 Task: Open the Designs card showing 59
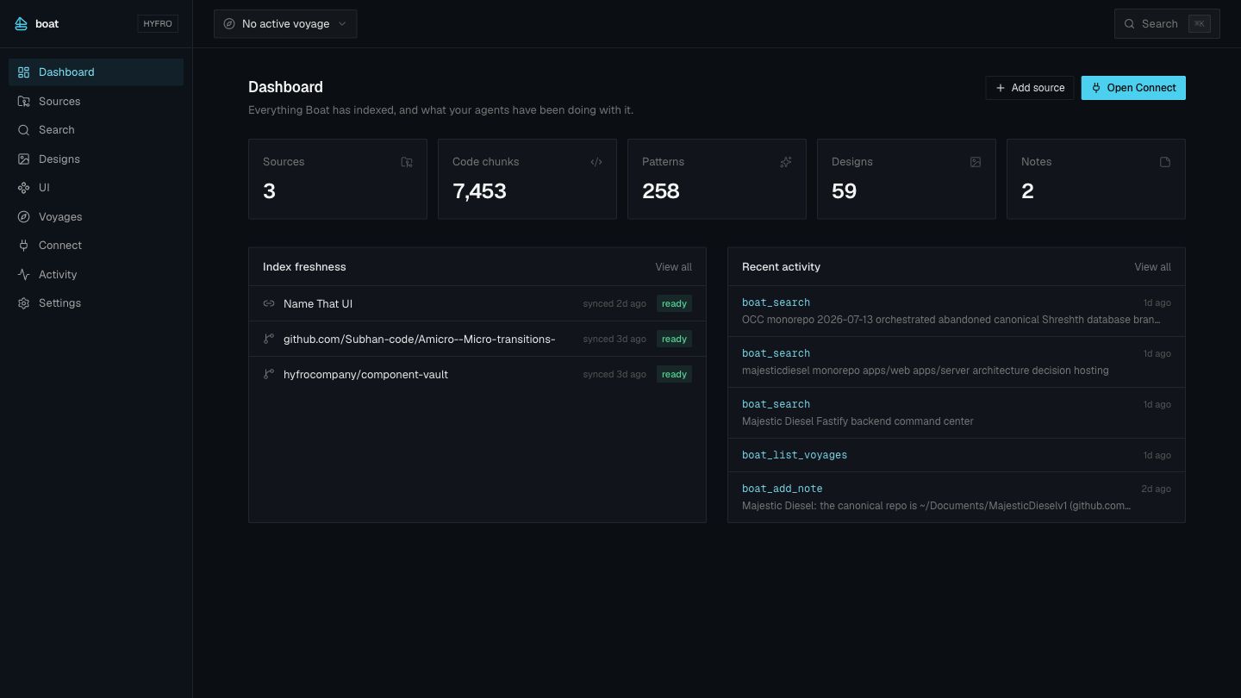(x=907, y=179)
